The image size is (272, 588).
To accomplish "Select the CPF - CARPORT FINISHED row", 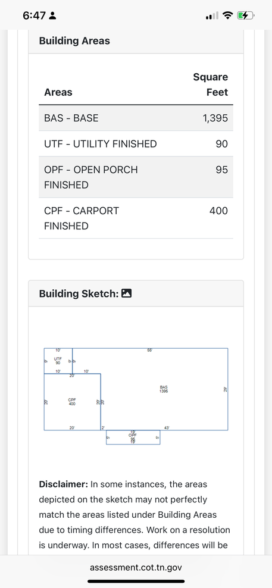I will coord(136,218).
